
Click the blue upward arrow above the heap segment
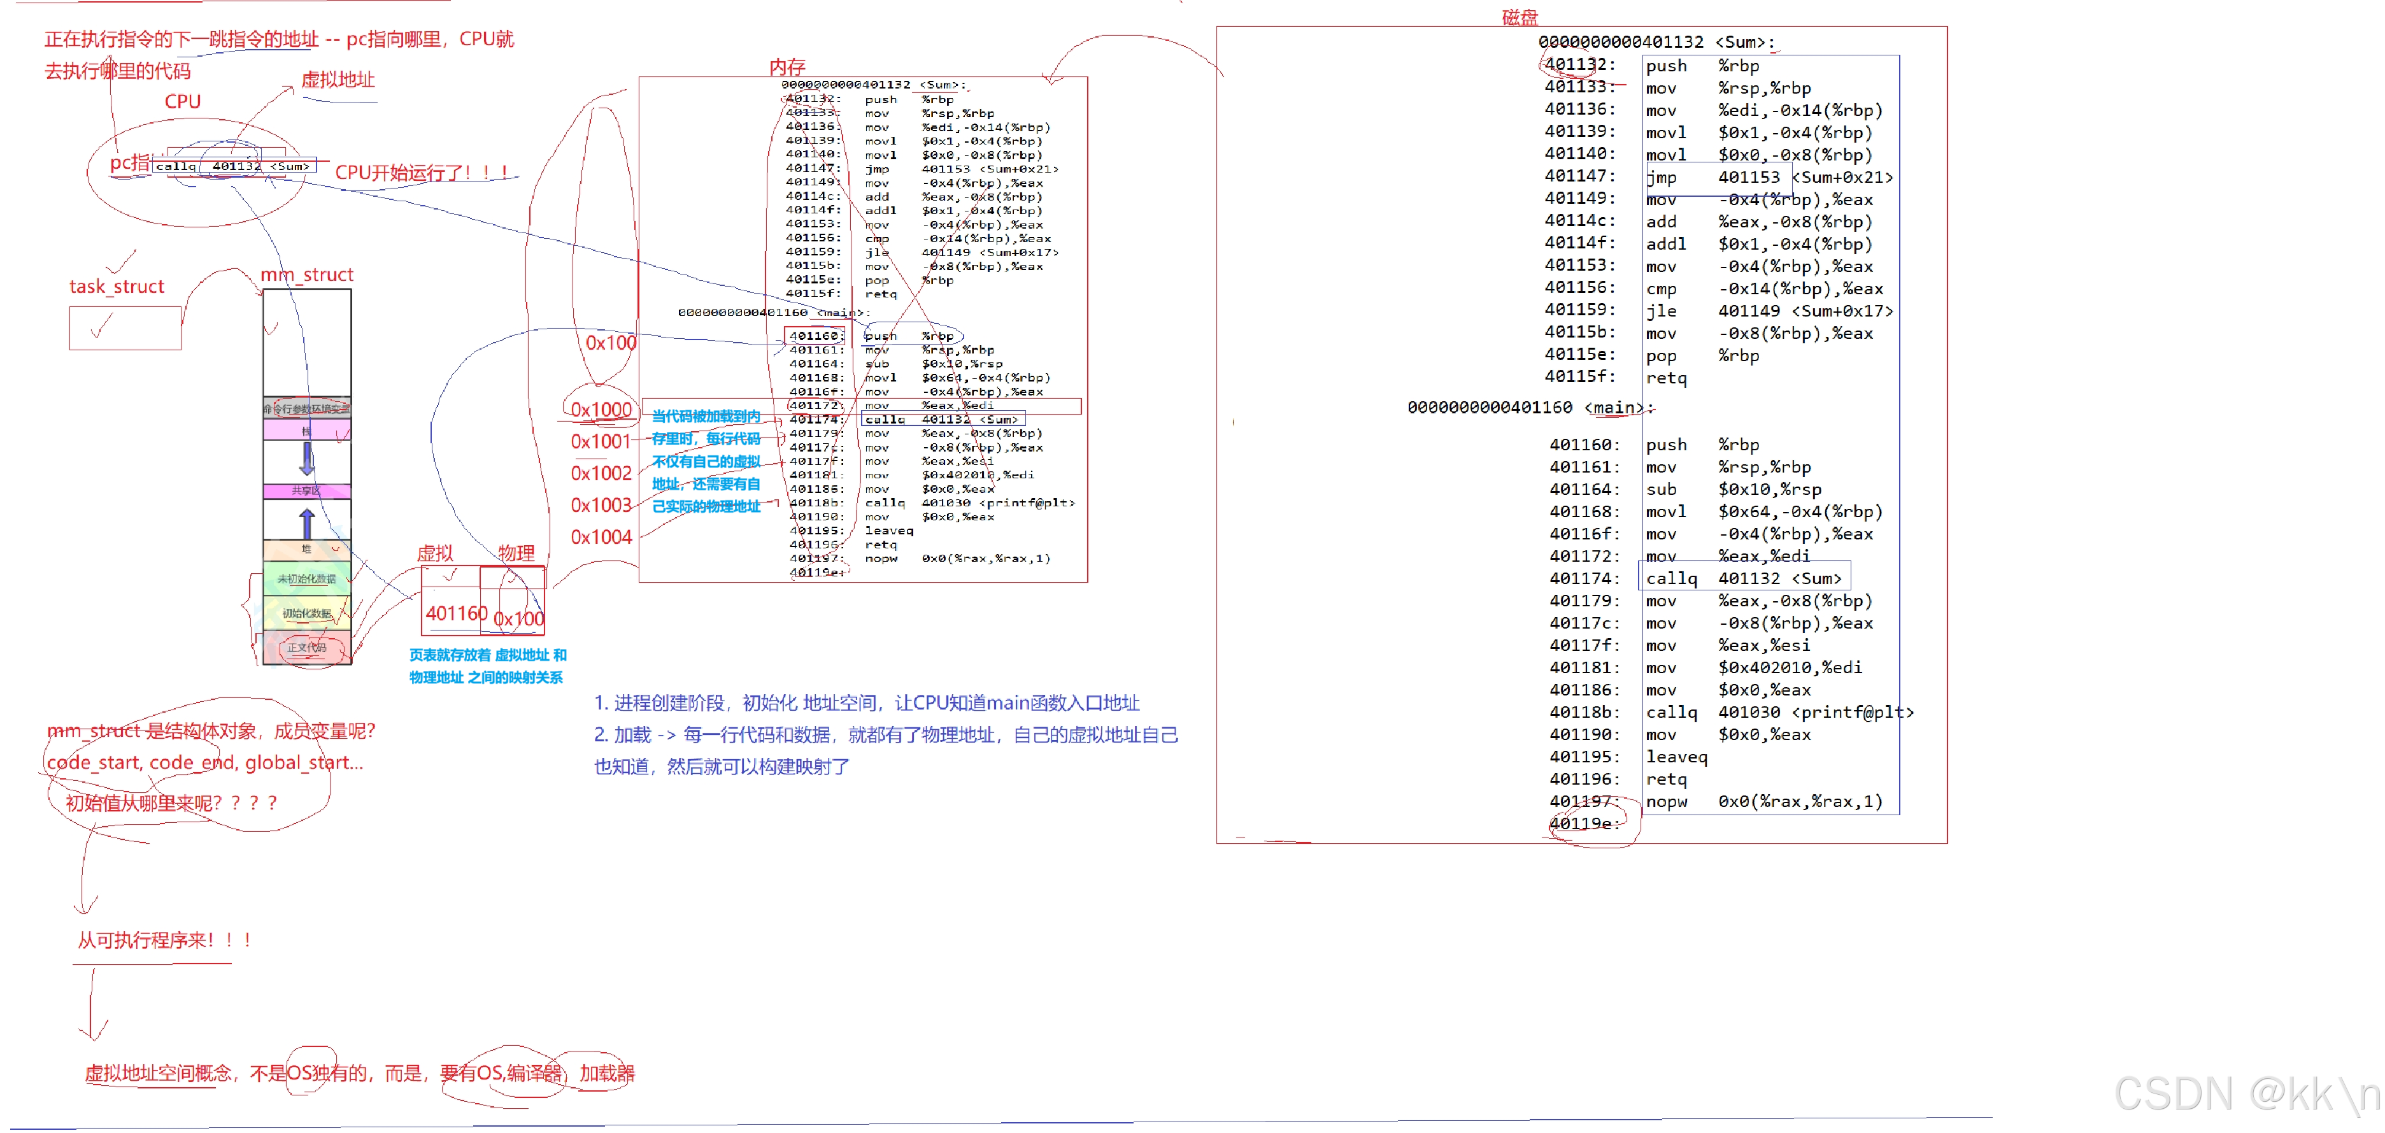pos(308,523)
